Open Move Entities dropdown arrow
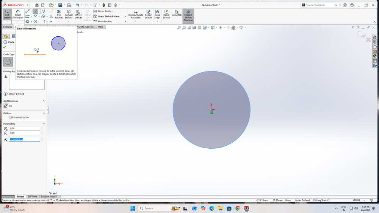 [x=125, y=22]
